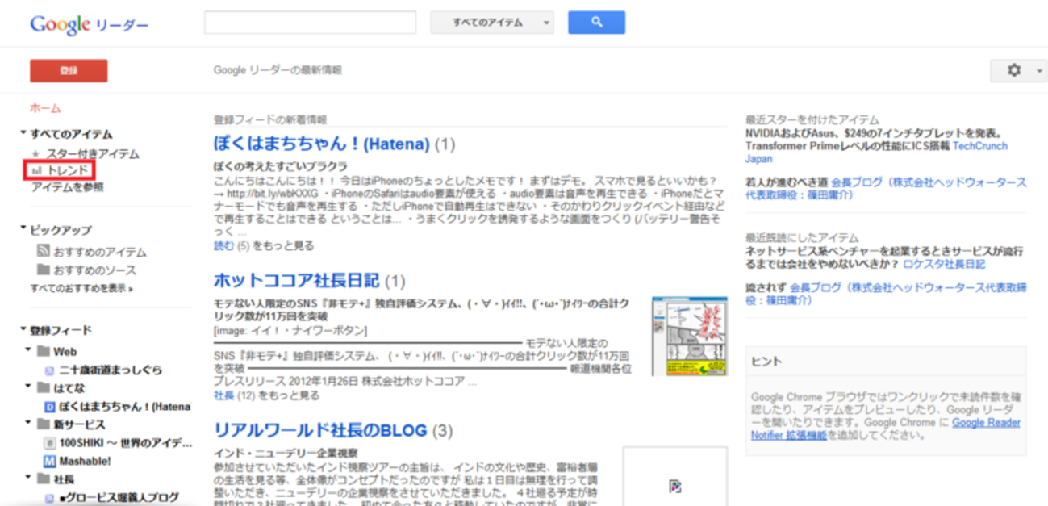Click the feed icon beside おすすめのアイテム
This screenshot has width=1048, height=506.
pyautogui.click(x=44, y=252)
